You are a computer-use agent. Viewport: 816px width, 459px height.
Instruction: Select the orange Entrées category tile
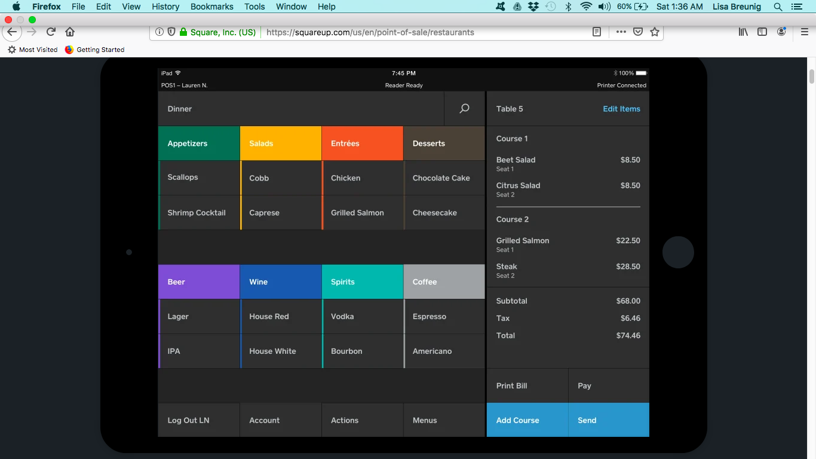coord(362,143)
